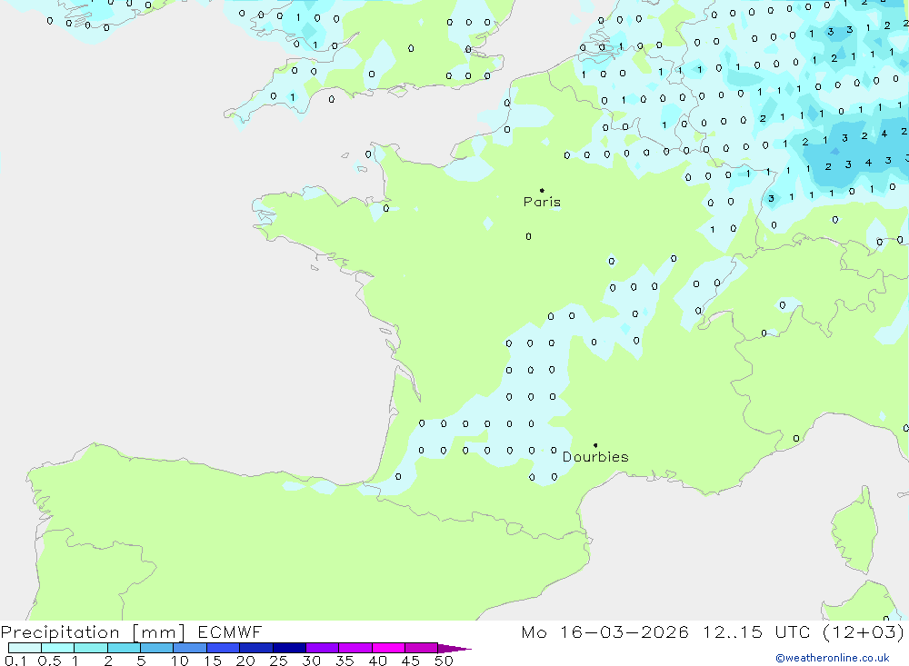This screenshot has height=666, width=909.
Task: Select the 0.5–1 mm legend swatch
Action: (x=58, y=648)
